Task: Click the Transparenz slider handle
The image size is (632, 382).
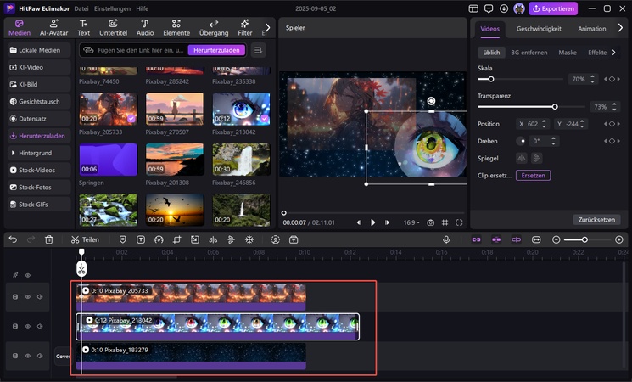Action: (x=555, y=106)
